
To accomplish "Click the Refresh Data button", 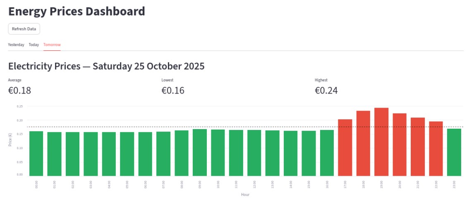I will (24, 29).
